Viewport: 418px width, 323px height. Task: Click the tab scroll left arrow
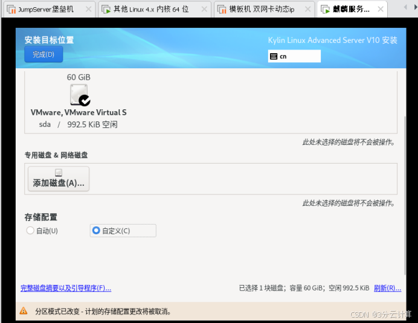pyautogui.click(x=405, y=7)
